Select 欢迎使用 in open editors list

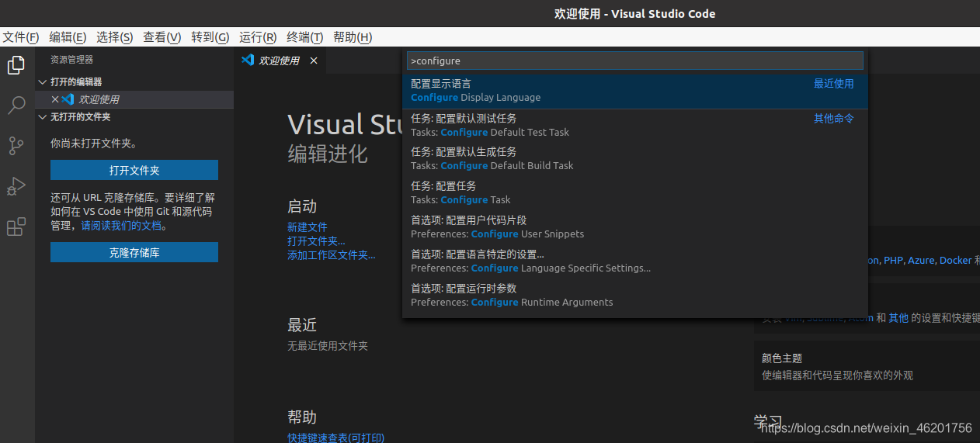click(x=134, y=99)
